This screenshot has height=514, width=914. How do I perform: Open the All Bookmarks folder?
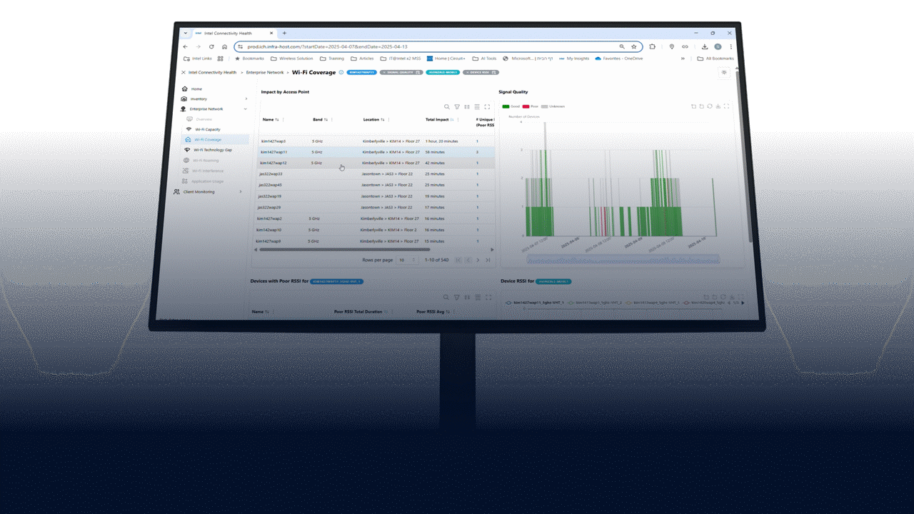click(x=715, y=59)
